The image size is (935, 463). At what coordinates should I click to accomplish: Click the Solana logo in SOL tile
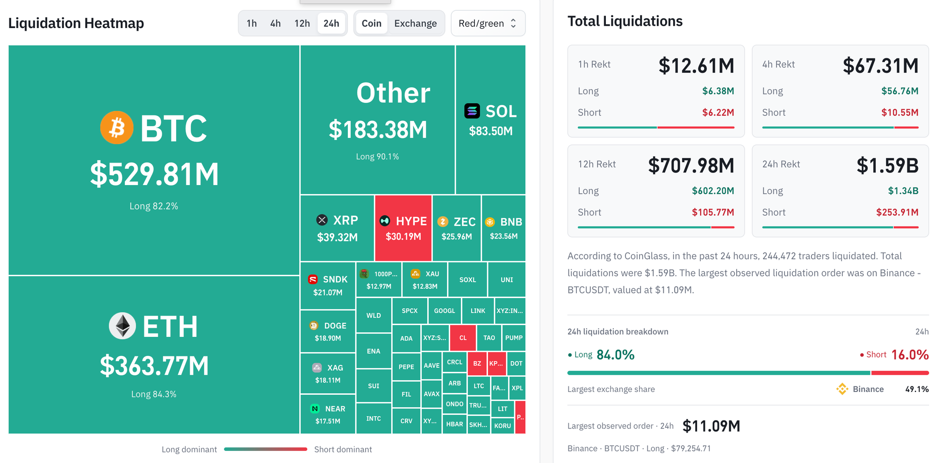pos(472,111)
